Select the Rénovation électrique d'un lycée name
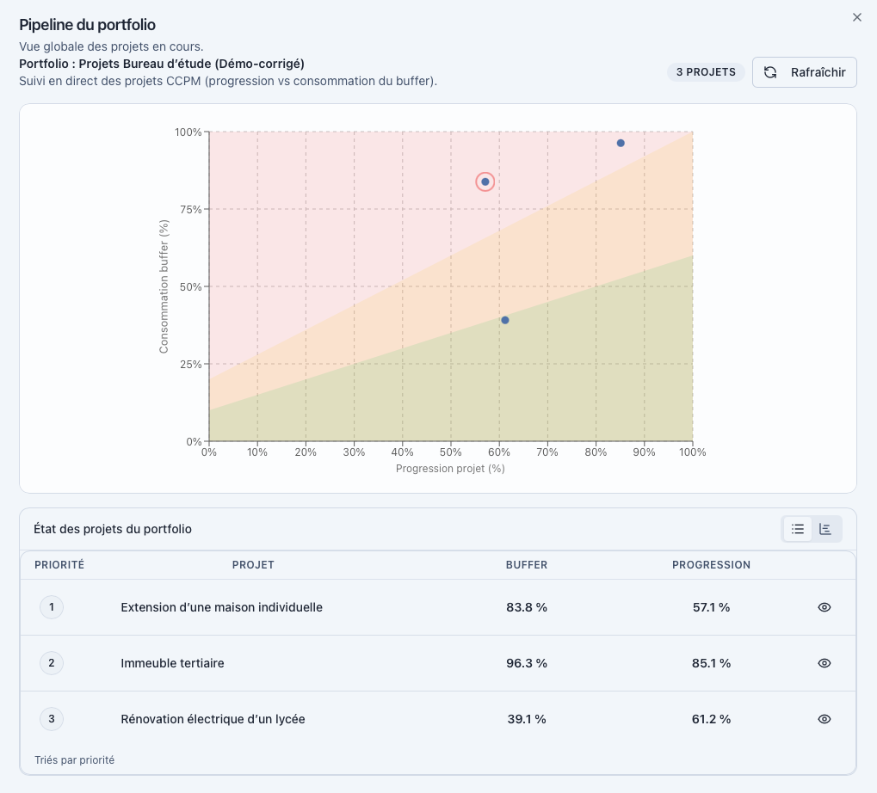Viewport: 877px width, 793px height. 213,719
